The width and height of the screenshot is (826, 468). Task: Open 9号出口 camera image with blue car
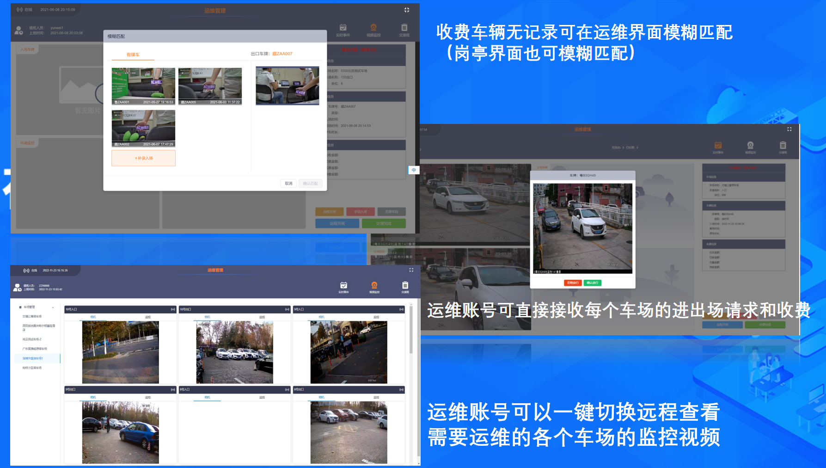(x=121, y=432)
